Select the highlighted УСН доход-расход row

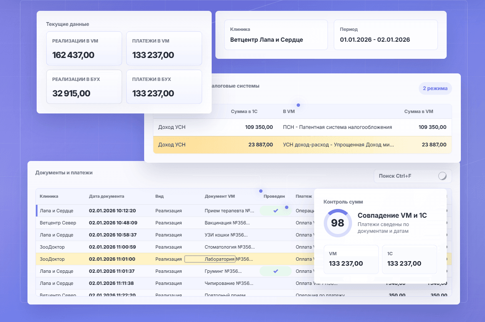pos(302,145)
